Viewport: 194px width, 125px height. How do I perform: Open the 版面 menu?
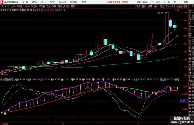(145, 2)
